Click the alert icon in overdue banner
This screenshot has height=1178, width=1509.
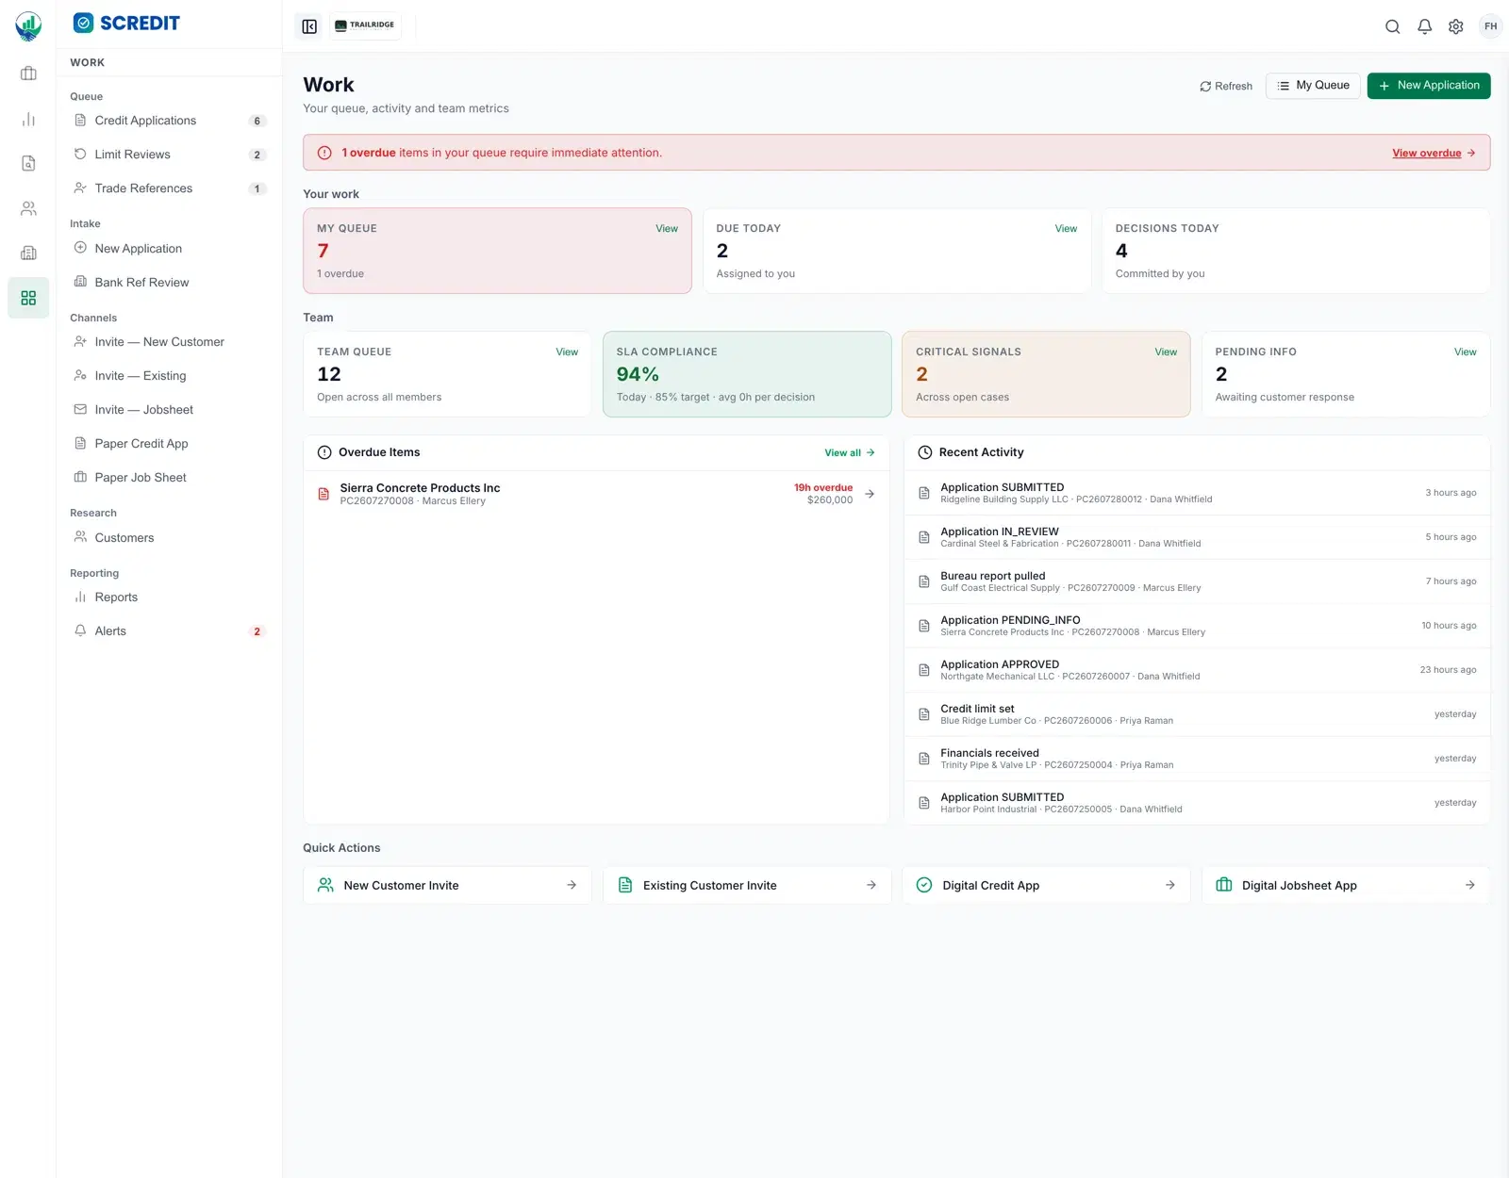324,153
